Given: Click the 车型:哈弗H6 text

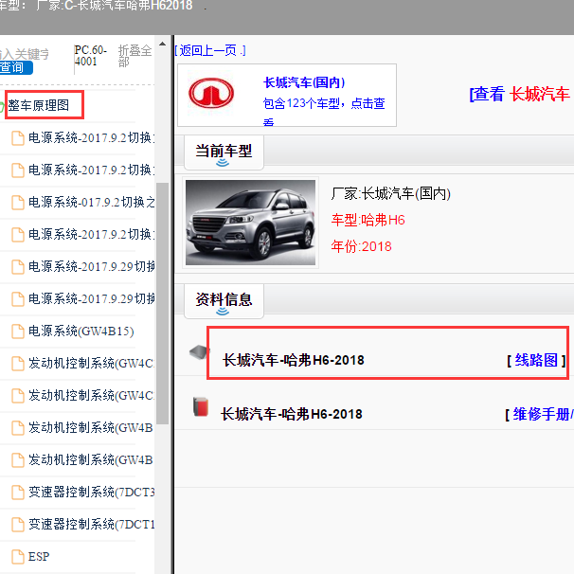Looking at the screenshot, I should (x=368, y=220).
